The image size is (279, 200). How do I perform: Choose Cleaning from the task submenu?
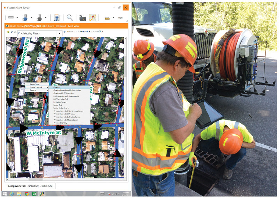tap(57, 87)
